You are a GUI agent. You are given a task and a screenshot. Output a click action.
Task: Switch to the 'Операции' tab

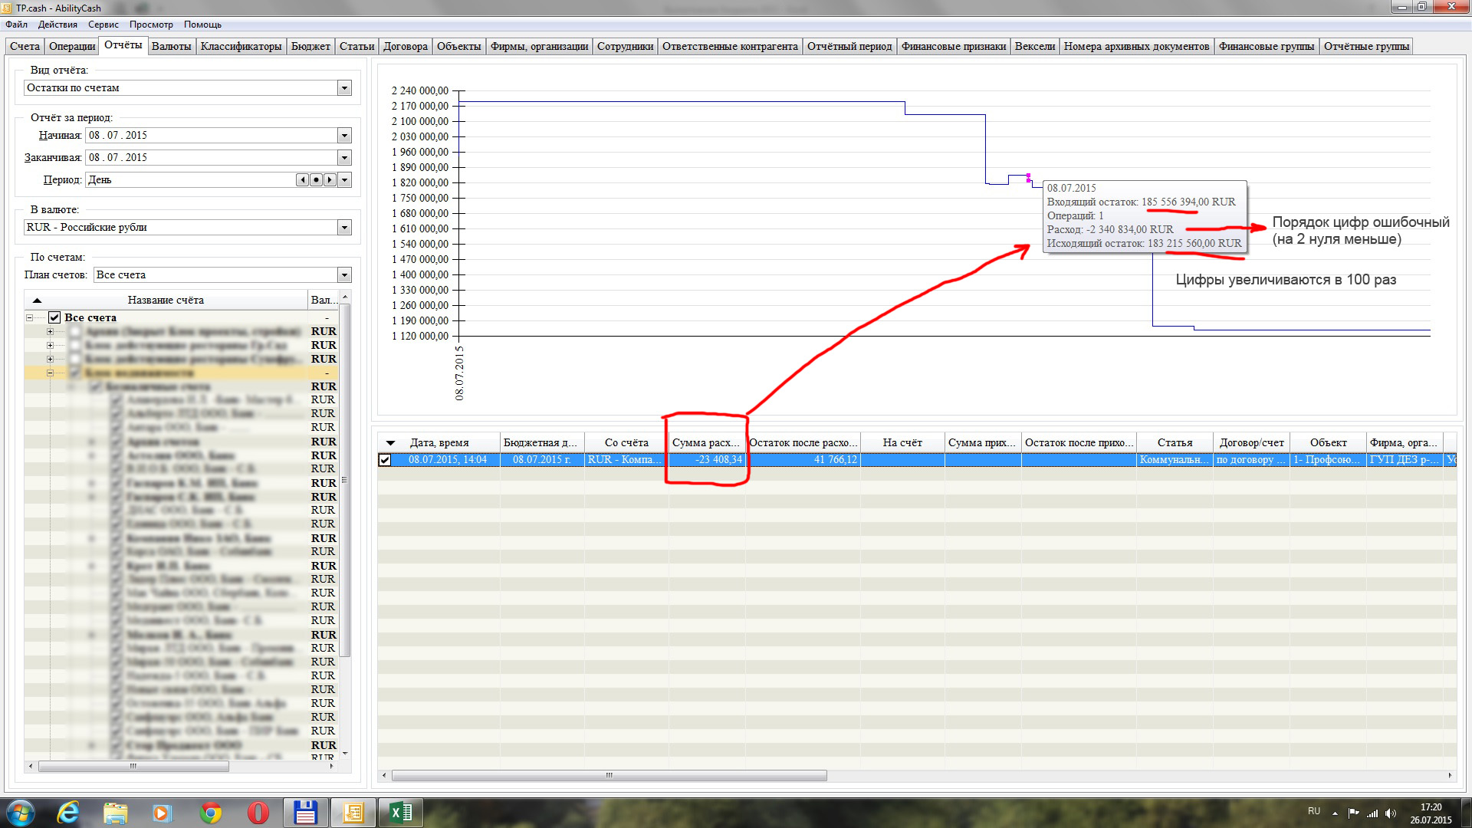72,46
